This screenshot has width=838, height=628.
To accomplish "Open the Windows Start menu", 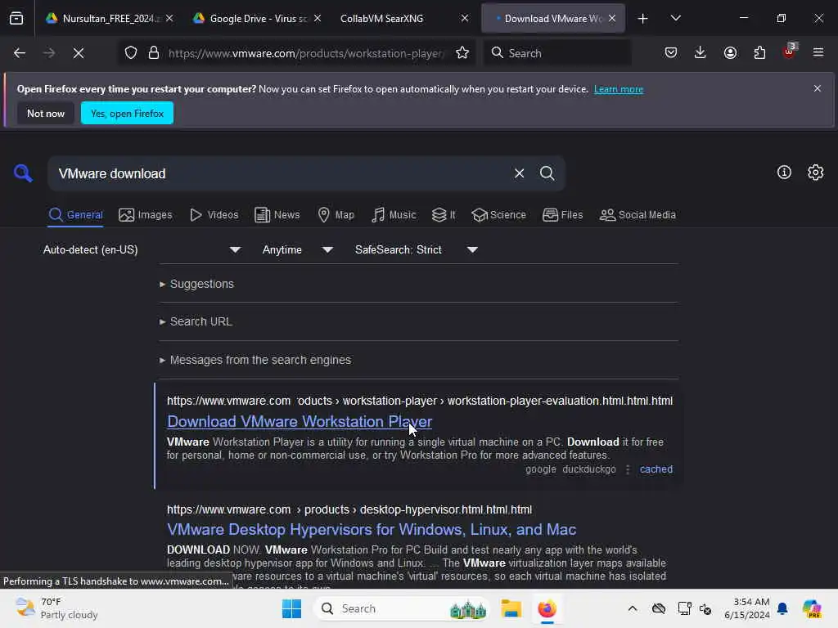I will click(292, 608).
